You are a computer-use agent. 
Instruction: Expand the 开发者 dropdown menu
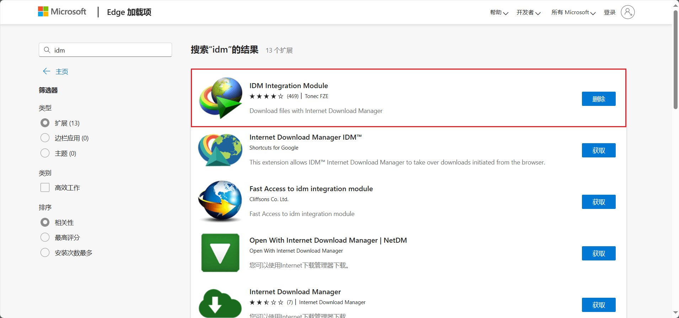[528, 12]
